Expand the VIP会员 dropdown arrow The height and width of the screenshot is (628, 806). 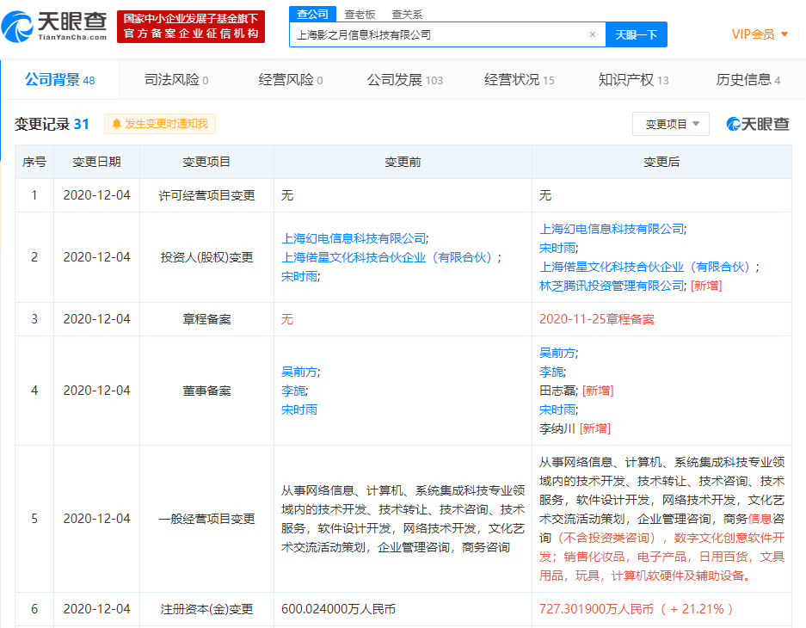pos(784,34)
